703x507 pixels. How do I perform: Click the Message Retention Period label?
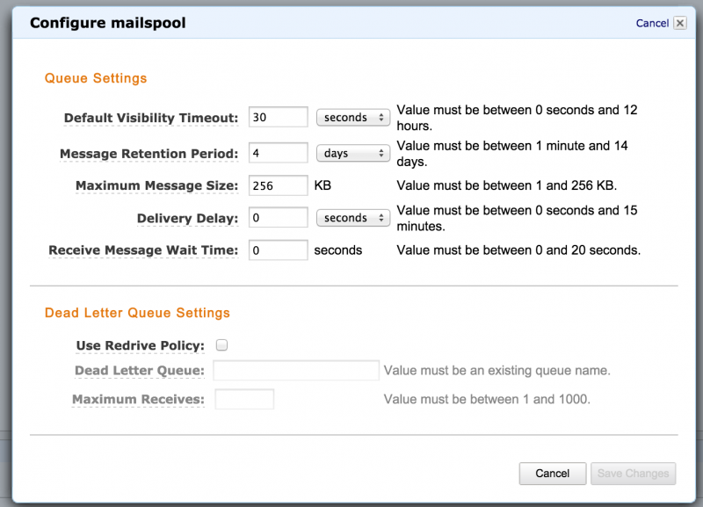[x=149, y=154]
